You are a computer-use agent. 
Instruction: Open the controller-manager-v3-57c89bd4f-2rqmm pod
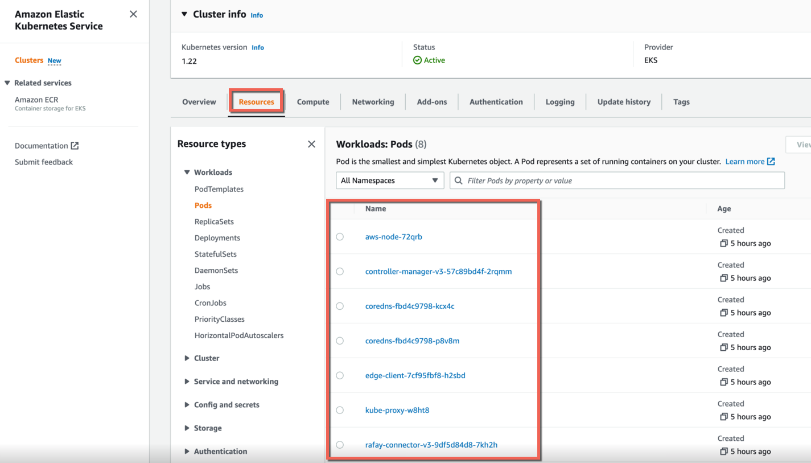tap(438, 272)
